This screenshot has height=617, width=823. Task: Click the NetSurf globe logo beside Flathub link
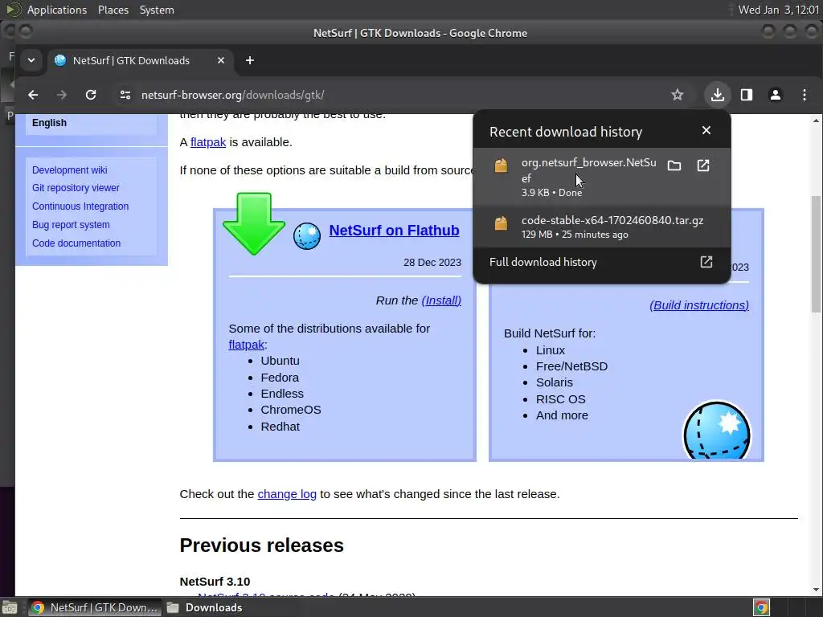[x=307, y=235]
